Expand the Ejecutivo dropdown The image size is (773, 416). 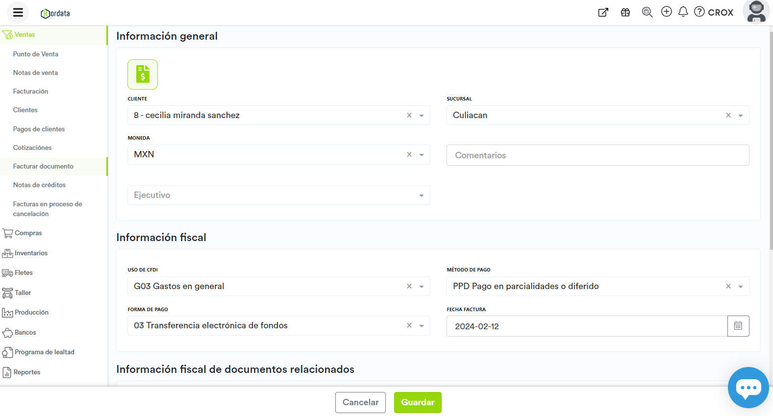coord(421,196)
